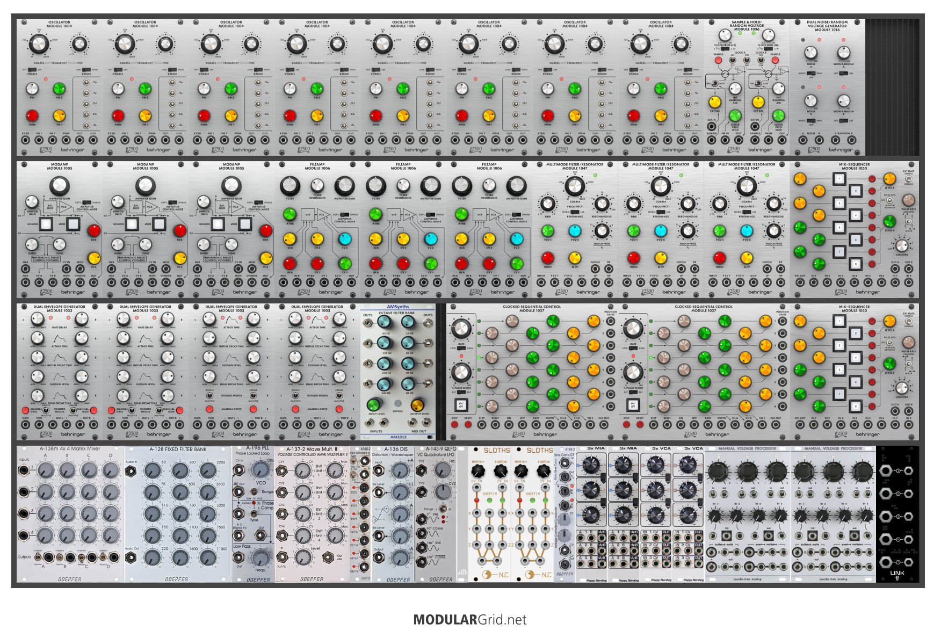
Task: Click the 270° Cosine output jack on QLFO
Action: pyautogui.click(x=422, y=563)
